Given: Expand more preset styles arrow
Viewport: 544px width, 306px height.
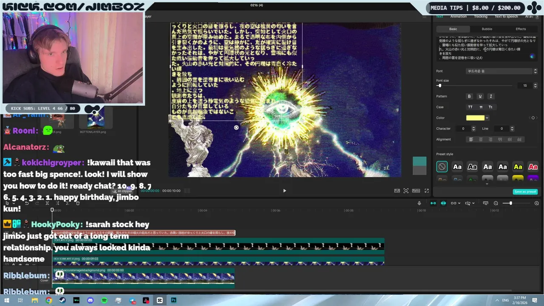Looking at the screenshot, I should (x=487, y=184).
